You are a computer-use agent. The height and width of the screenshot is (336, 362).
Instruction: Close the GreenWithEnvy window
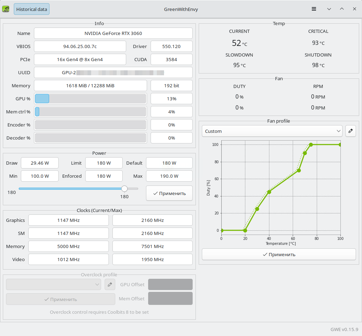354,9
